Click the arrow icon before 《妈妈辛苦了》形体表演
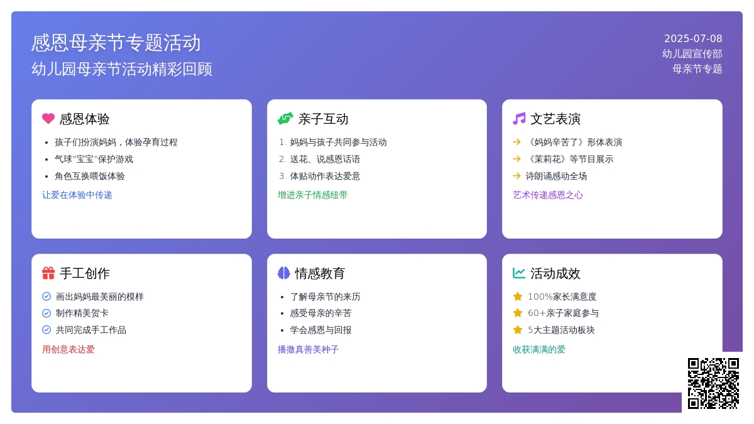The image size is (754, 424). 517,142
